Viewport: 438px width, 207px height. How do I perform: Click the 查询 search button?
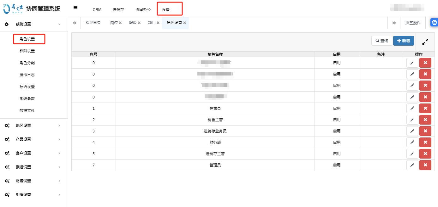(x=382, y=41)
